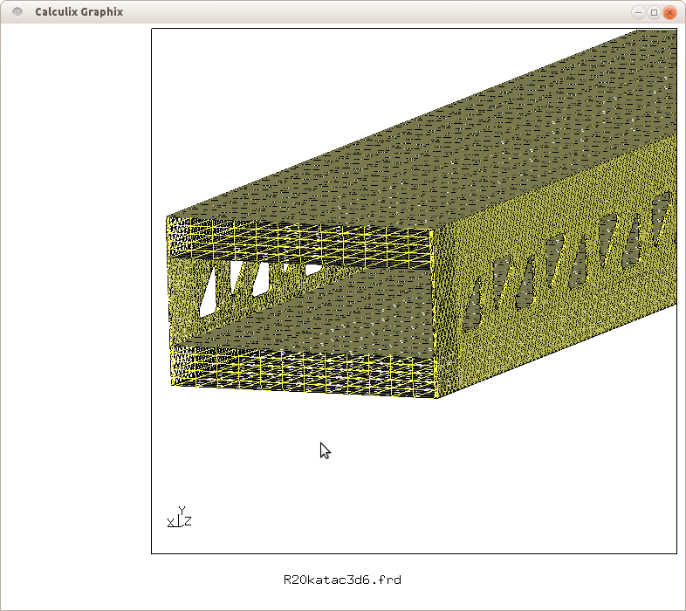Click the XYZ axis orientation triad

point(180,517)
